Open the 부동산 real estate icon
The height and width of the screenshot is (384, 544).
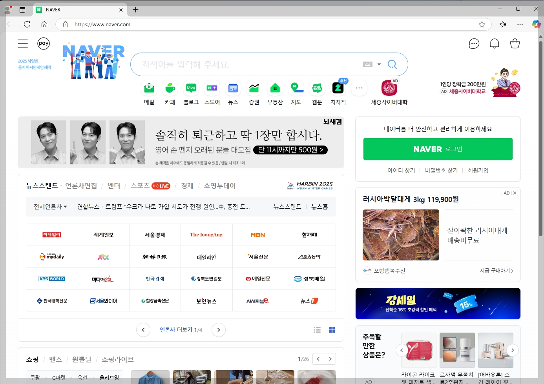coord(275,88)
